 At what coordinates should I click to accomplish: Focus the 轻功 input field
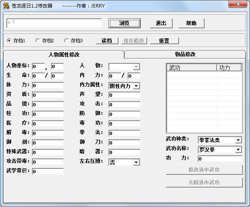tap(48, 114)
